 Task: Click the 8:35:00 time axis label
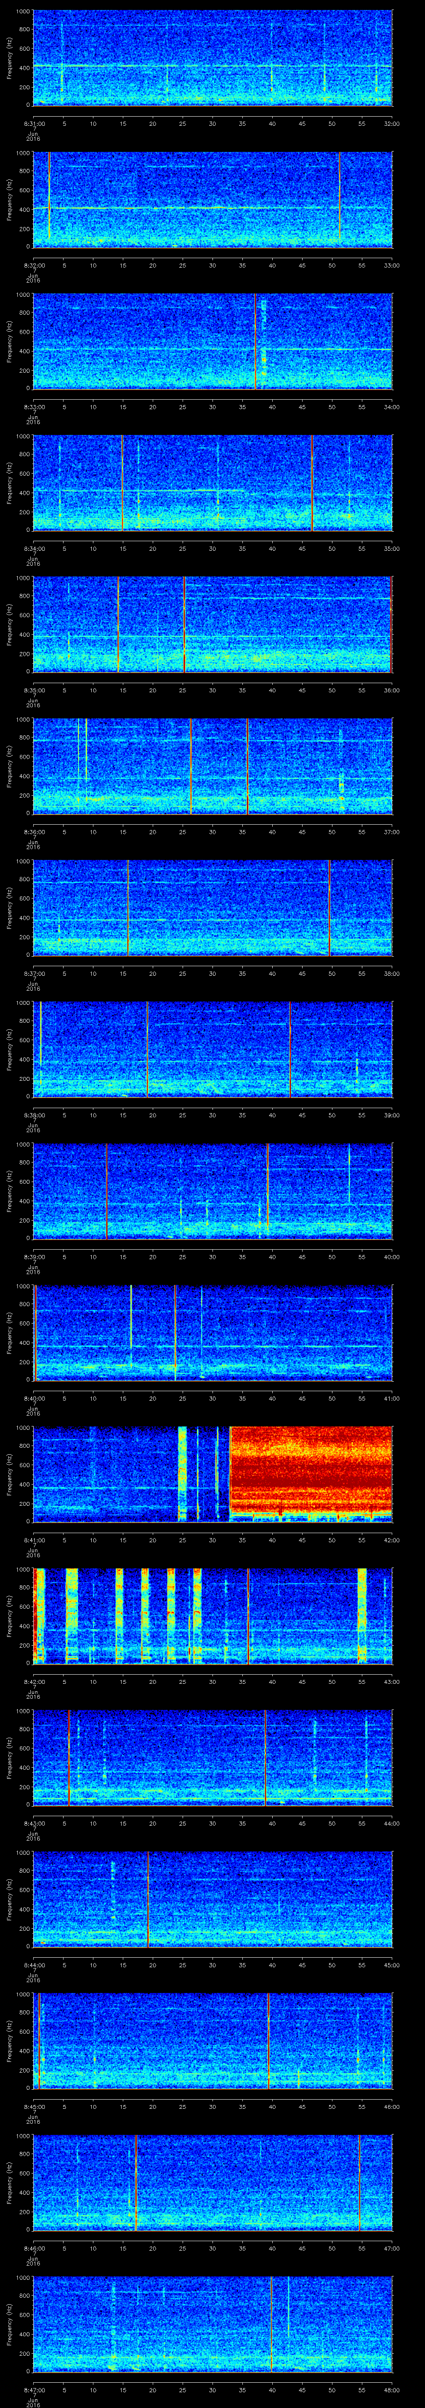34,690
